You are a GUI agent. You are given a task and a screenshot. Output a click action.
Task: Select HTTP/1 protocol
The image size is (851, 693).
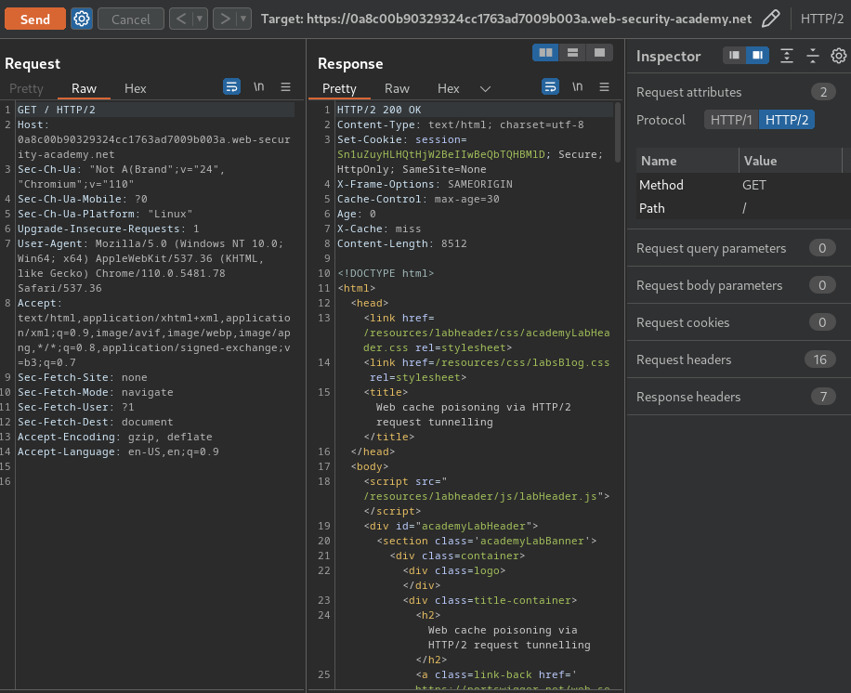[731, 120]
